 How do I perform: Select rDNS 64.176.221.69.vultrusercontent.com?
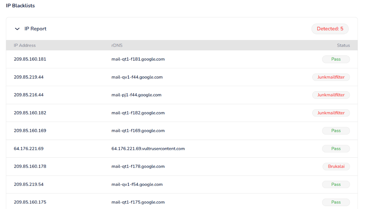148,149
